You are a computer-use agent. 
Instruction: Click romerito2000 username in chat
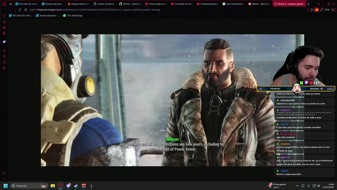[x=288, y=100]
